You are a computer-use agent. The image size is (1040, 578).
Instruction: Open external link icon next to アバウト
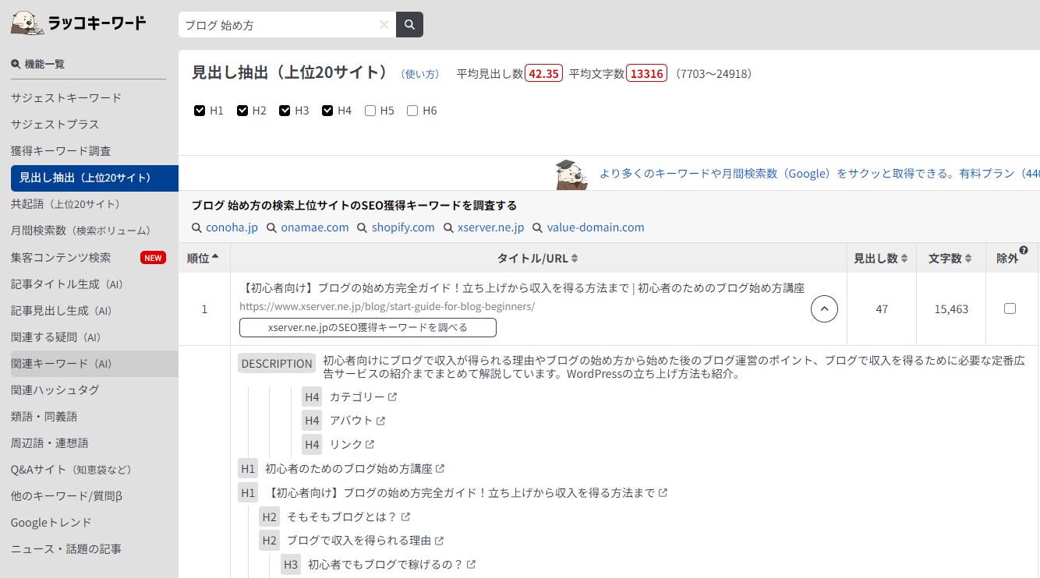coord(380,421)
